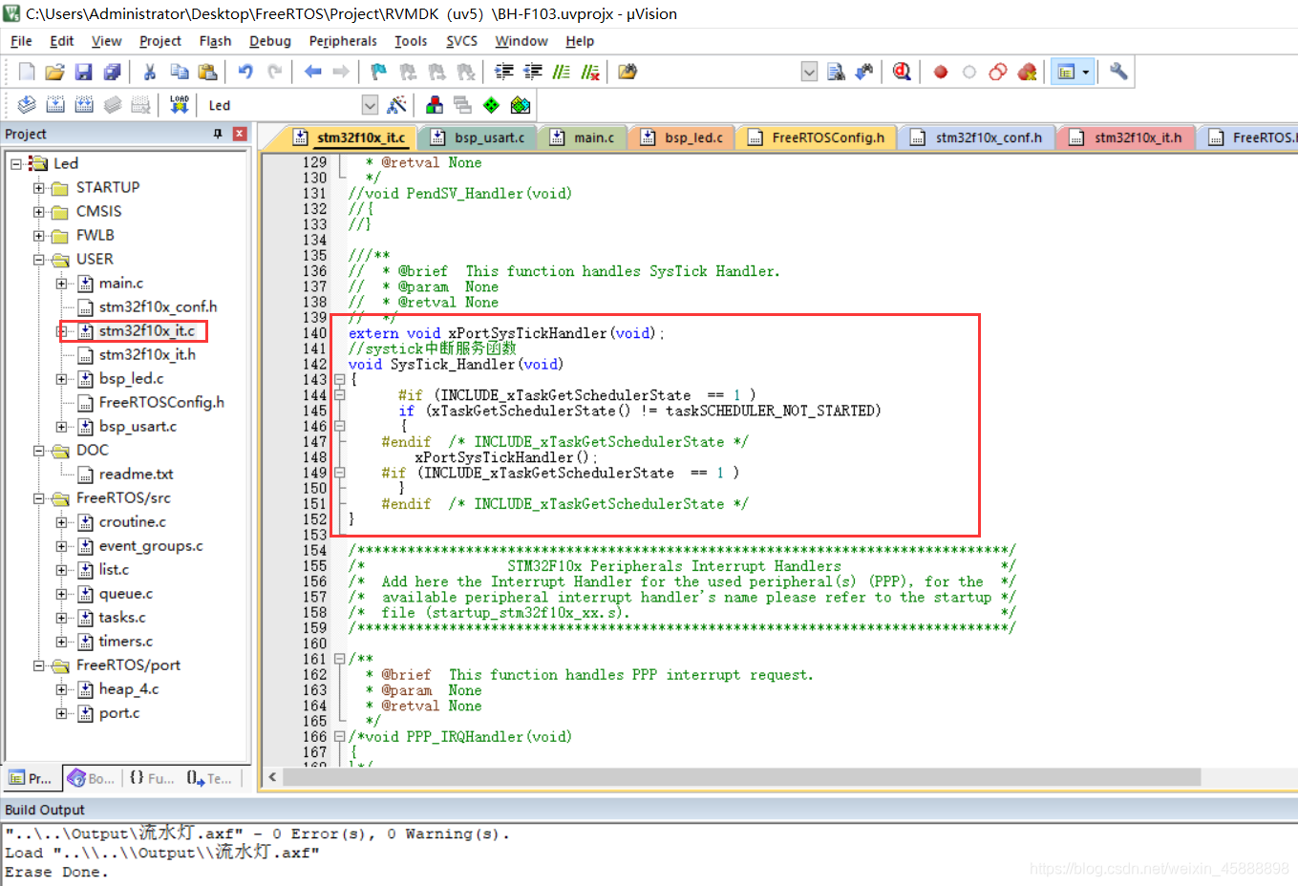1298x886 pixels.
Task: Copy selection using the Copy icon
Action: click(x=179, y=72)
